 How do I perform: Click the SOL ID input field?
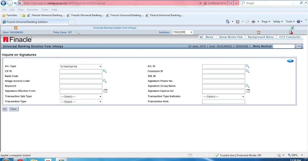pos(224,76)
